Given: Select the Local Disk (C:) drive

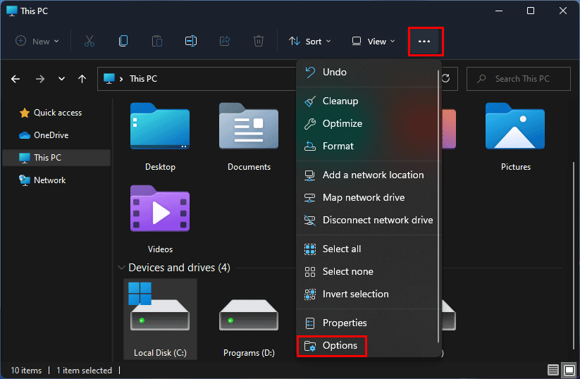Looking at the screenshot, I should pyautogui.click(x=159, y=317).
